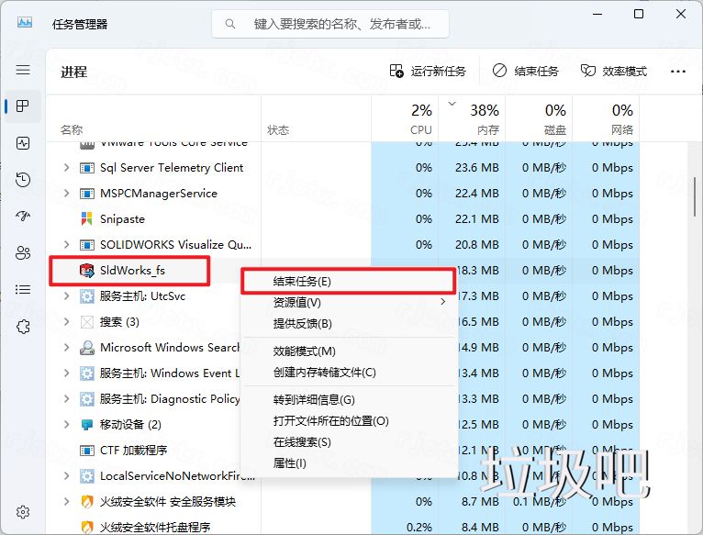Image resolution: width=703 pixels, height=535 pixels.
Task: Click the 移动设备 process icon
Action: [x=86, y=425]
